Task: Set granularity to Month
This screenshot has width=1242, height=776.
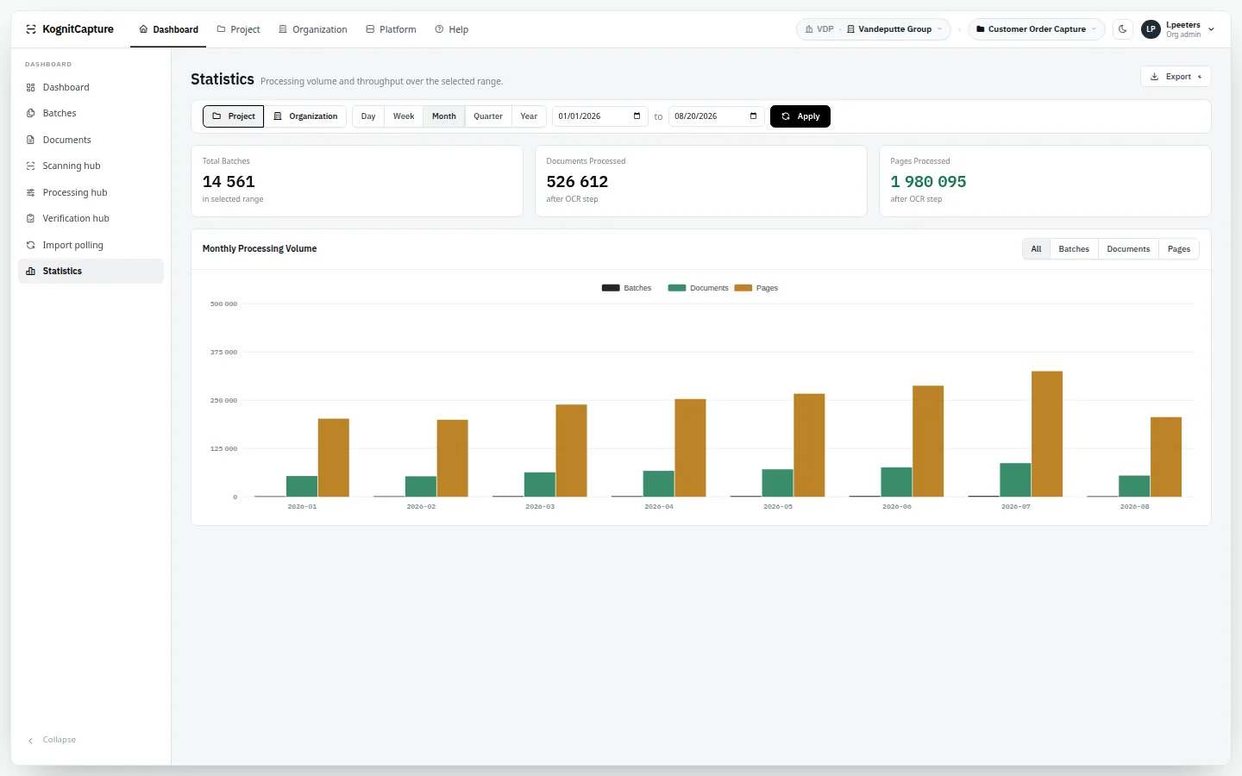Action: [444, 116]
